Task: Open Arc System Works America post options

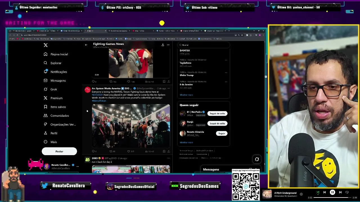Action: 168,88
